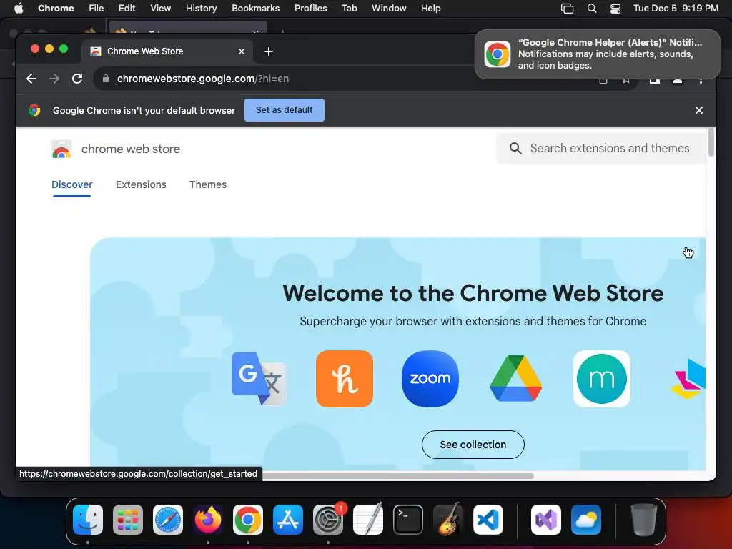Screen dimensions: 732x549
Task: Open Control Center in the menu bar
Action: point(615,9)
